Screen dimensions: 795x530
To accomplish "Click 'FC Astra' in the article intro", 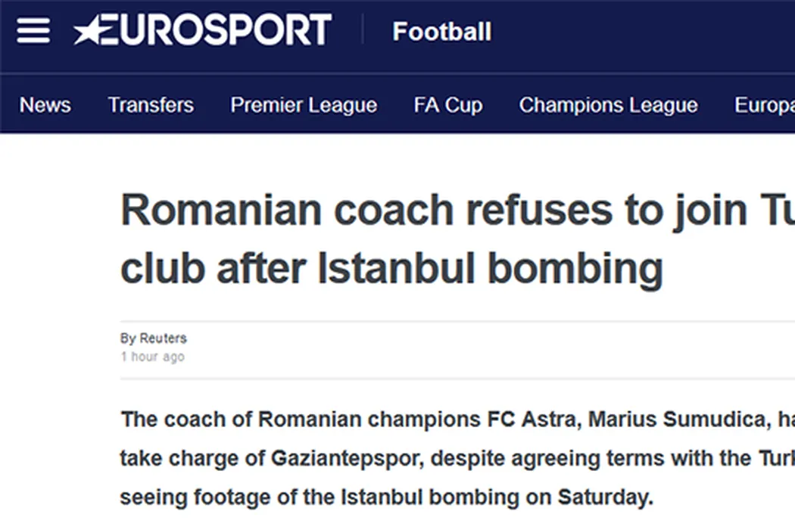I will [526, 419].
